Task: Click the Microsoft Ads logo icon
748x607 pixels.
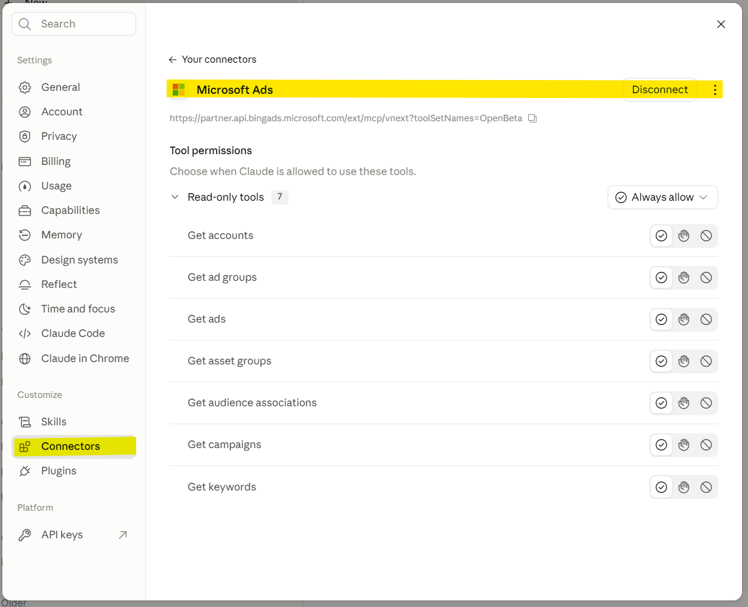Action: (x=179, y=90)
